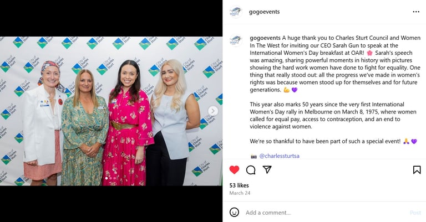Select the second carousel dot indicator
The width and height of the screenshot is (426, 222).
[111, 178]
